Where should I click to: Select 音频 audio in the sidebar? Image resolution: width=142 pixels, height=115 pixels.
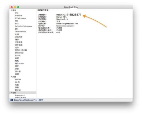(17, 74)
